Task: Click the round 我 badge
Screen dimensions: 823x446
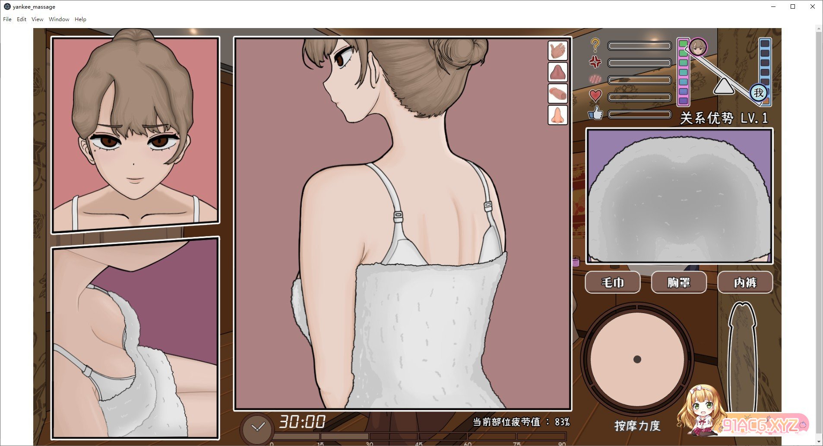Action: tap(758, 92)
